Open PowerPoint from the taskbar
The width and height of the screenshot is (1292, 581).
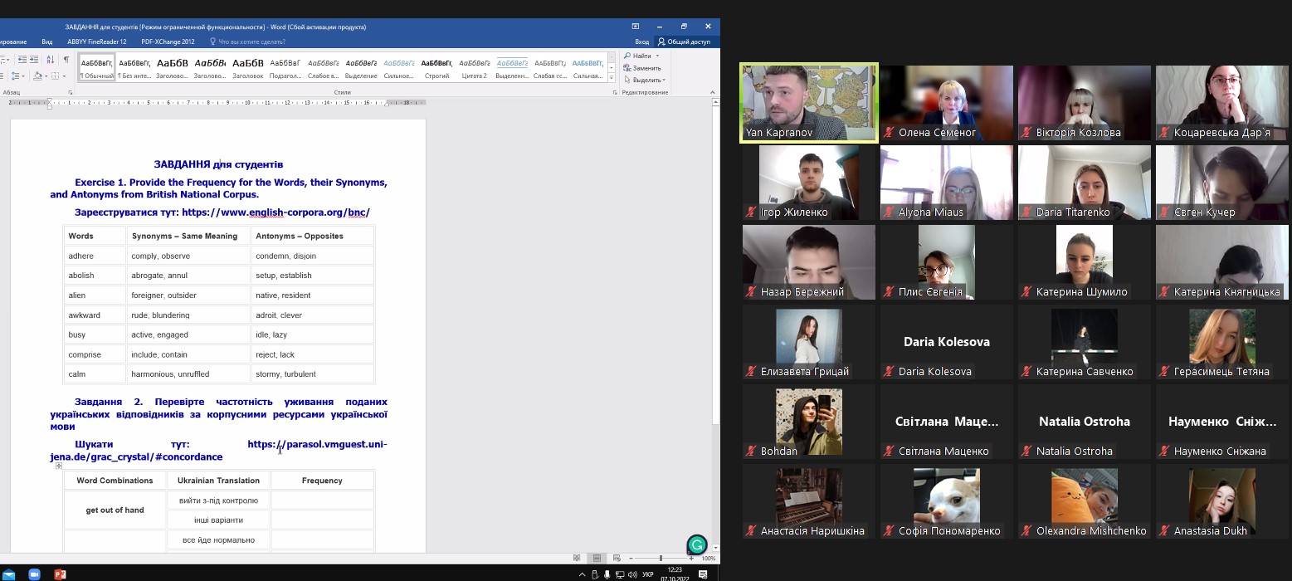coord(60,574)
